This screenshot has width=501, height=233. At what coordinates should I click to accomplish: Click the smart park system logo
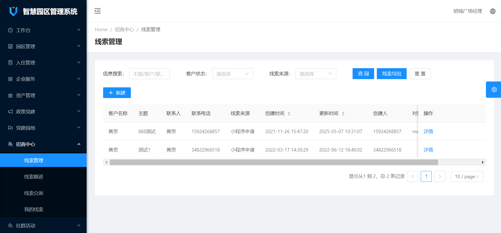click(13, 11)
